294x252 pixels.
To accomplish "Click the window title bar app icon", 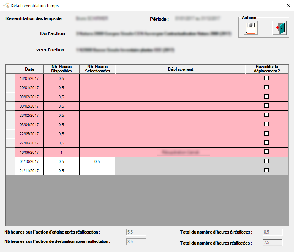I will (x=6, y=6).
